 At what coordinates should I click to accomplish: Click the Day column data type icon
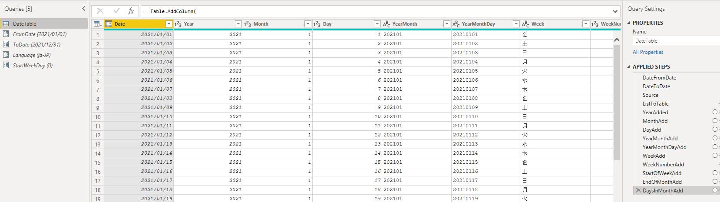point(317,24)
